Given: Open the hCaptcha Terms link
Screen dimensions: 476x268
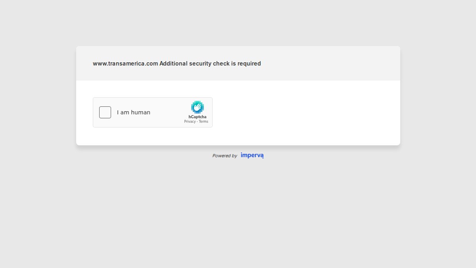Looking at the screenshot, I should (203, 121).
